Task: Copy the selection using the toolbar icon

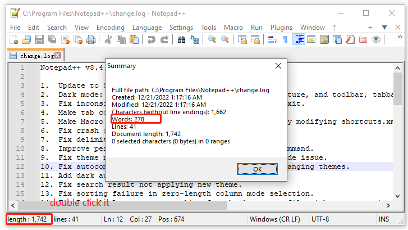Action: 121,39
